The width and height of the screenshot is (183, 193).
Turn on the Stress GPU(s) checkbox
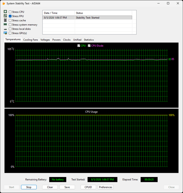pos(10,33)
